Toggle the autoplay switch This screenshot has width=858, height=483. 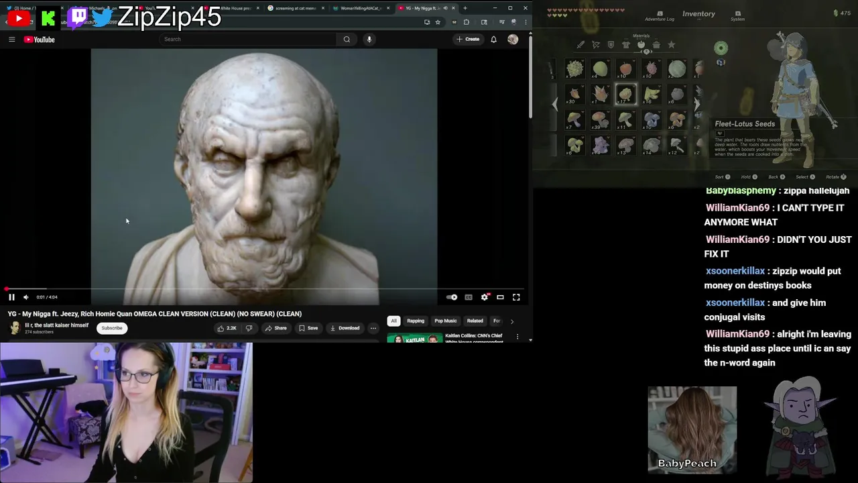(452, 297)
